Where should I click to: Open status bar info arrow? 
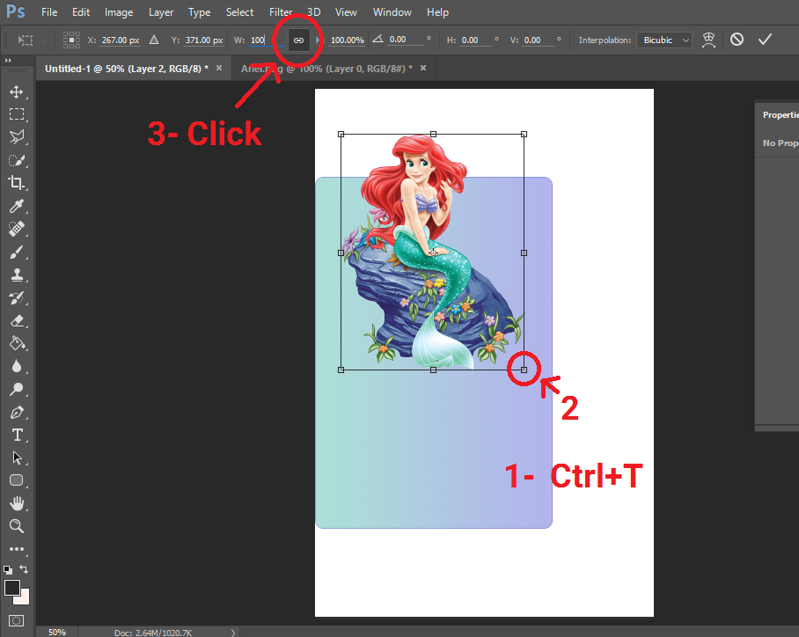pyautogui.click(x=233, y=633)
